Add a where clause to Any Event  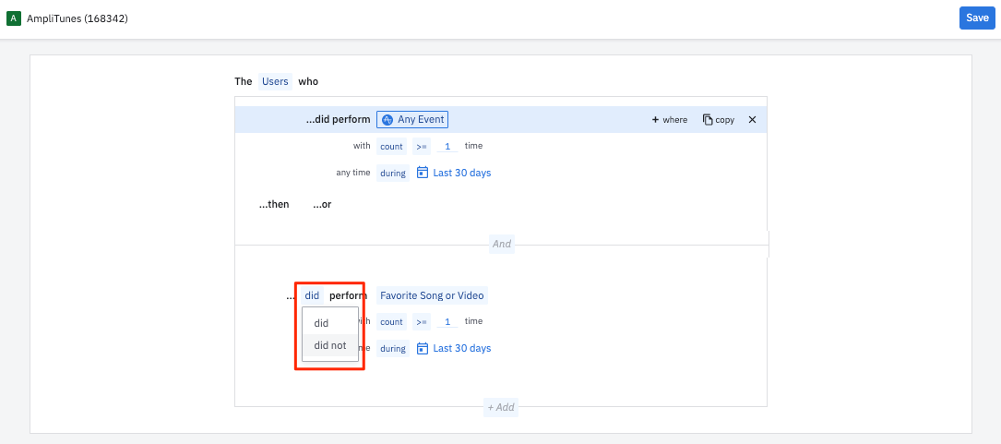click(x=670, y=120)
